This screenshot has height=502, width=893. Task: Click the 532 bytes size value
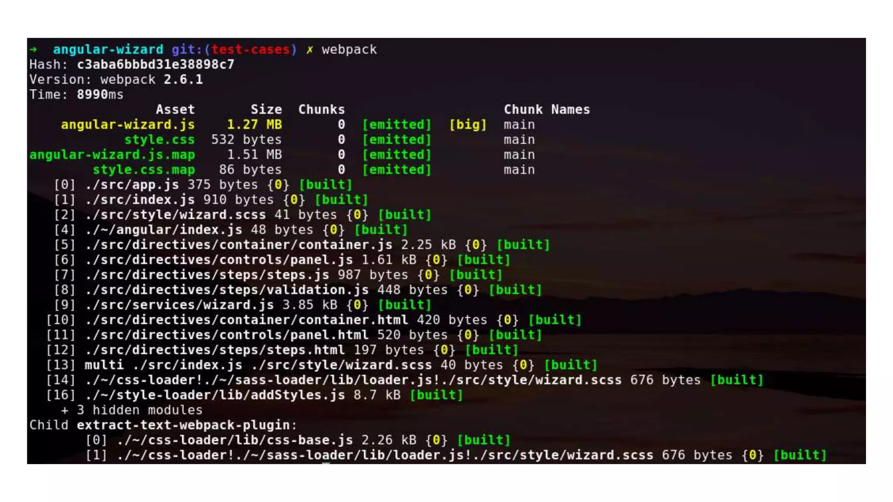pyautogui.click(x=246, y=139)
